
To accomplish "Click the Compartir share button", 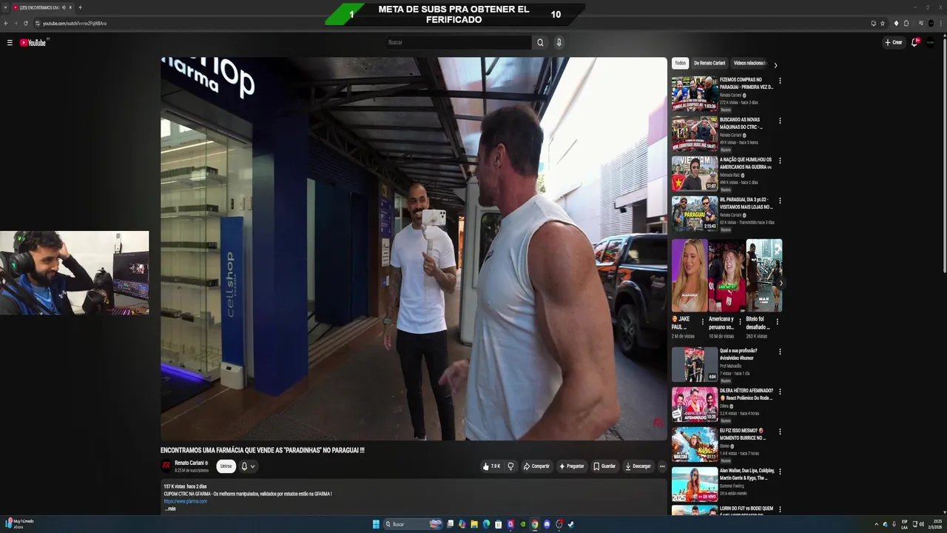I will pyautogui.click(x=536, y=466).
